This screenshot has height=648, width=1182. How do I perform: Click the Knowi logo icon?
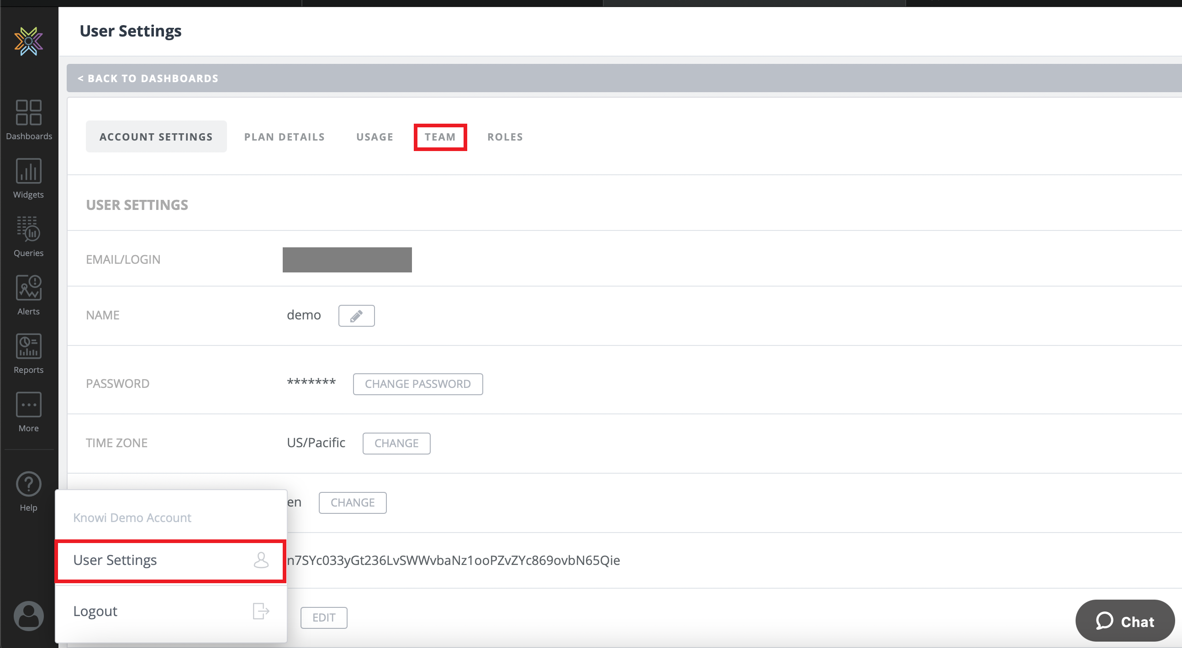pos(28,41)
